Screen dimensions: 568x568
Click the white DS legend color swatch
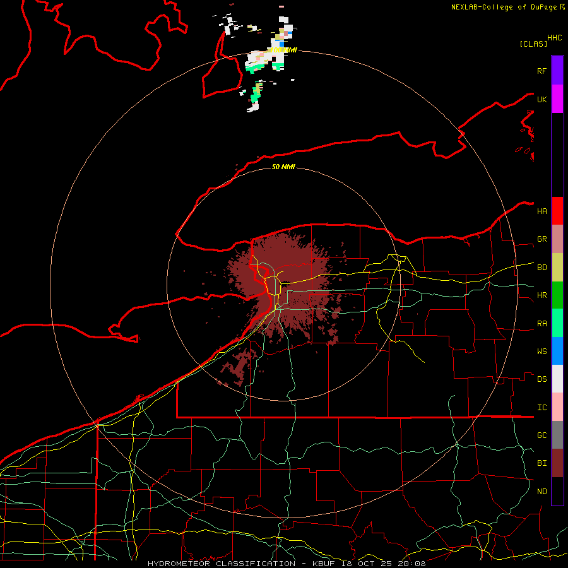557,379
